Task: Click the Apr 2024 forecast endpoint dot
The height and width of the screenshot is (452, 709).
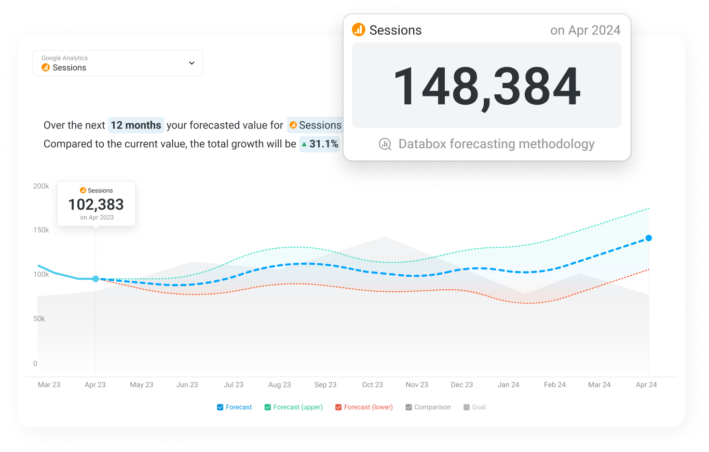Action: [649, 238]
